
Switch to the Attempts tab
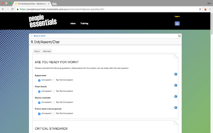tap(47, 51)
